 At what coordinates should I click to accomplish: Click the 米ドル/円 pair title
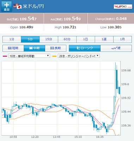click(x=33, y=6)
